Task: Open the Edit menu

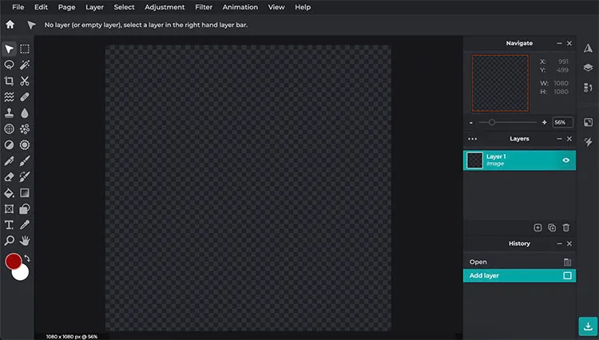Action: tap(41, 7)
